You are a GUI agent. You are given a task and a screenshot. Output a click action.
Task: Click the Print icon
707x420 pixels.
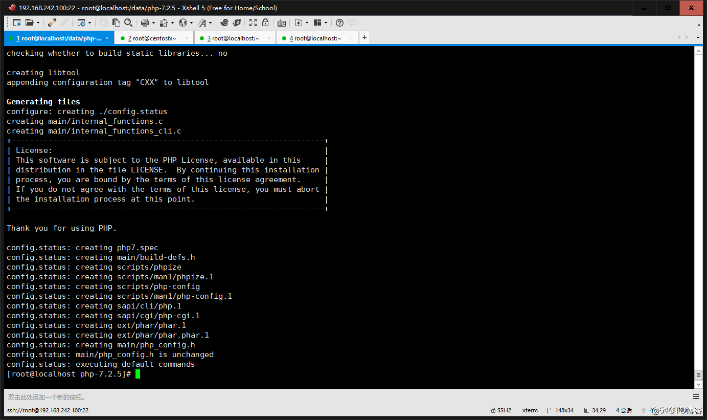145,23
